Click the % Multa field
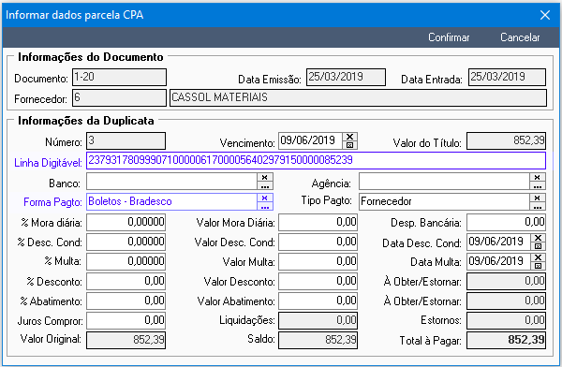Image resolution: width=562 pixels, height=367 pixels. [126, 261]
